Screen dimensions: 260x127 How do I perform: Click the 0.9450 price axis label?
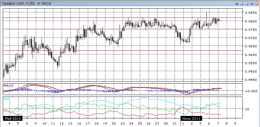[x=251, y=80]
